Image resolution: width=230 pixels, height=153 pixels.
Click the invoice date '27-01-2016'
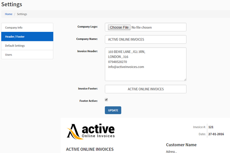(216, 134)
